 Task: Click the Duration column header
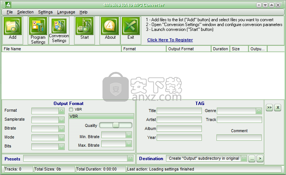coord(220,49)
